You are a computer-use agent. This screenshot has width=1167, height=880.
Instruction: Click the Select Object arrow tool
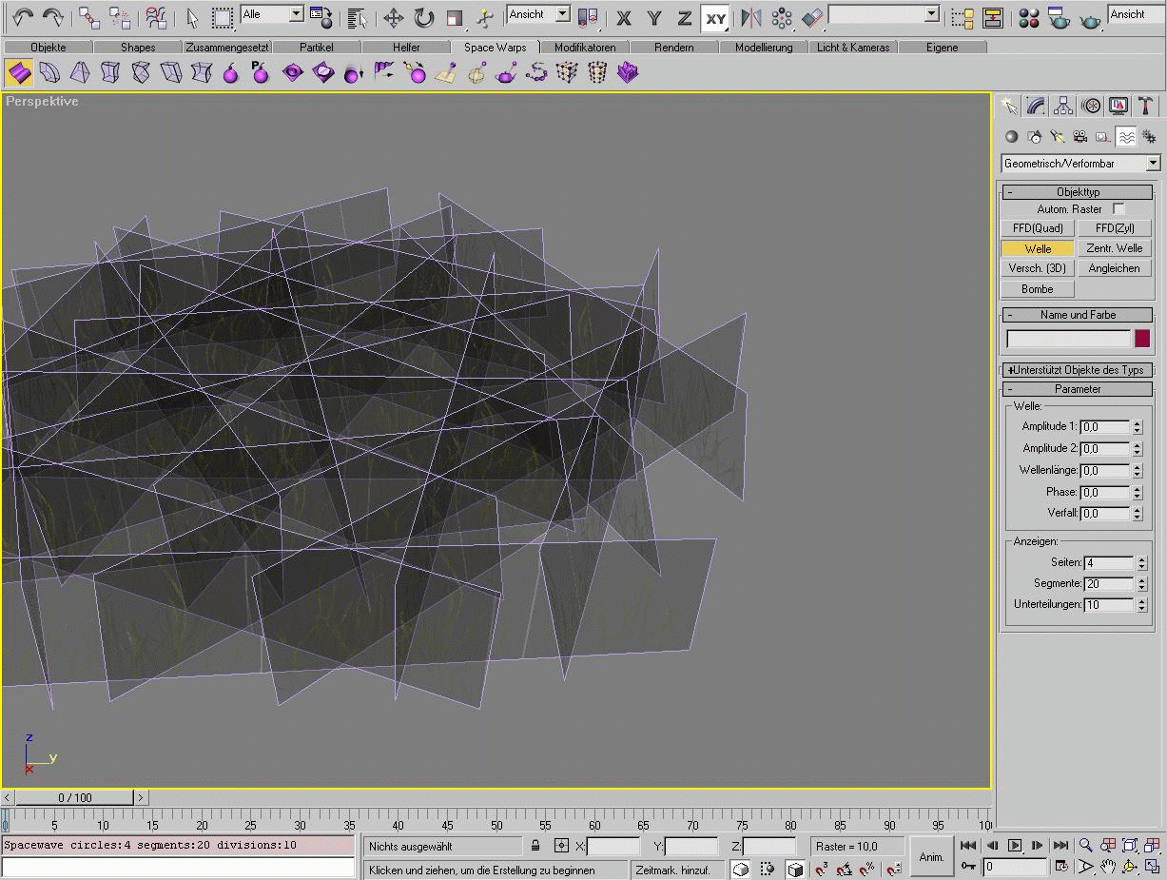[192, 17]
